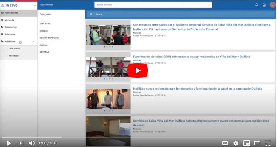
Task: Enter full screen video mode
Action: pyautogui.click(x=268, y=143)
